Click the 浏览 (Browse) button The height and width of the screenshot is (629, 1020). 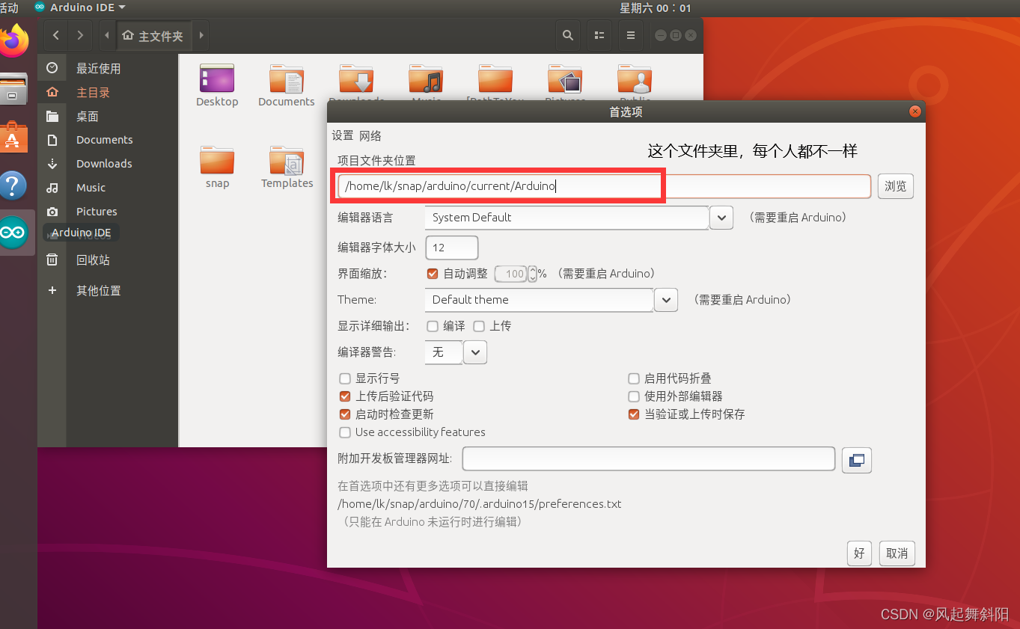896,186
